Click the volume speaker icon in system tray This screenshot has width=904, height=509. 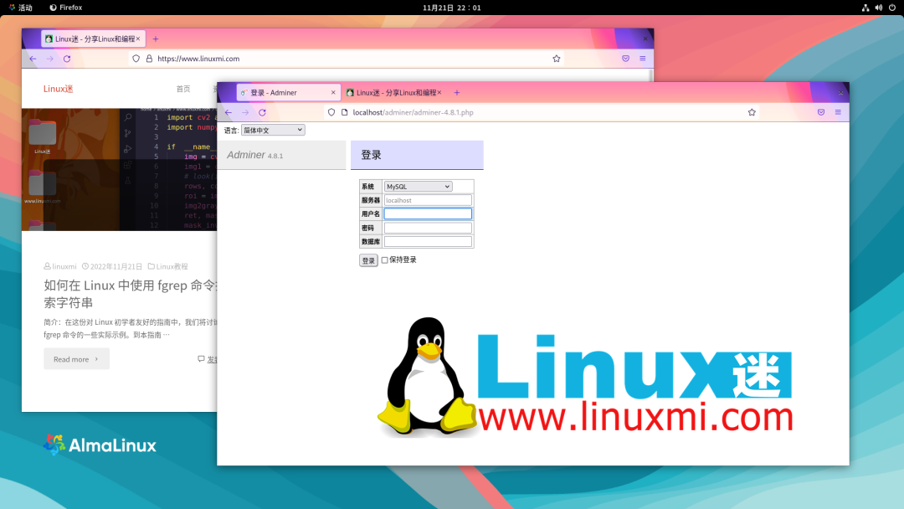(x=879, y=8)
